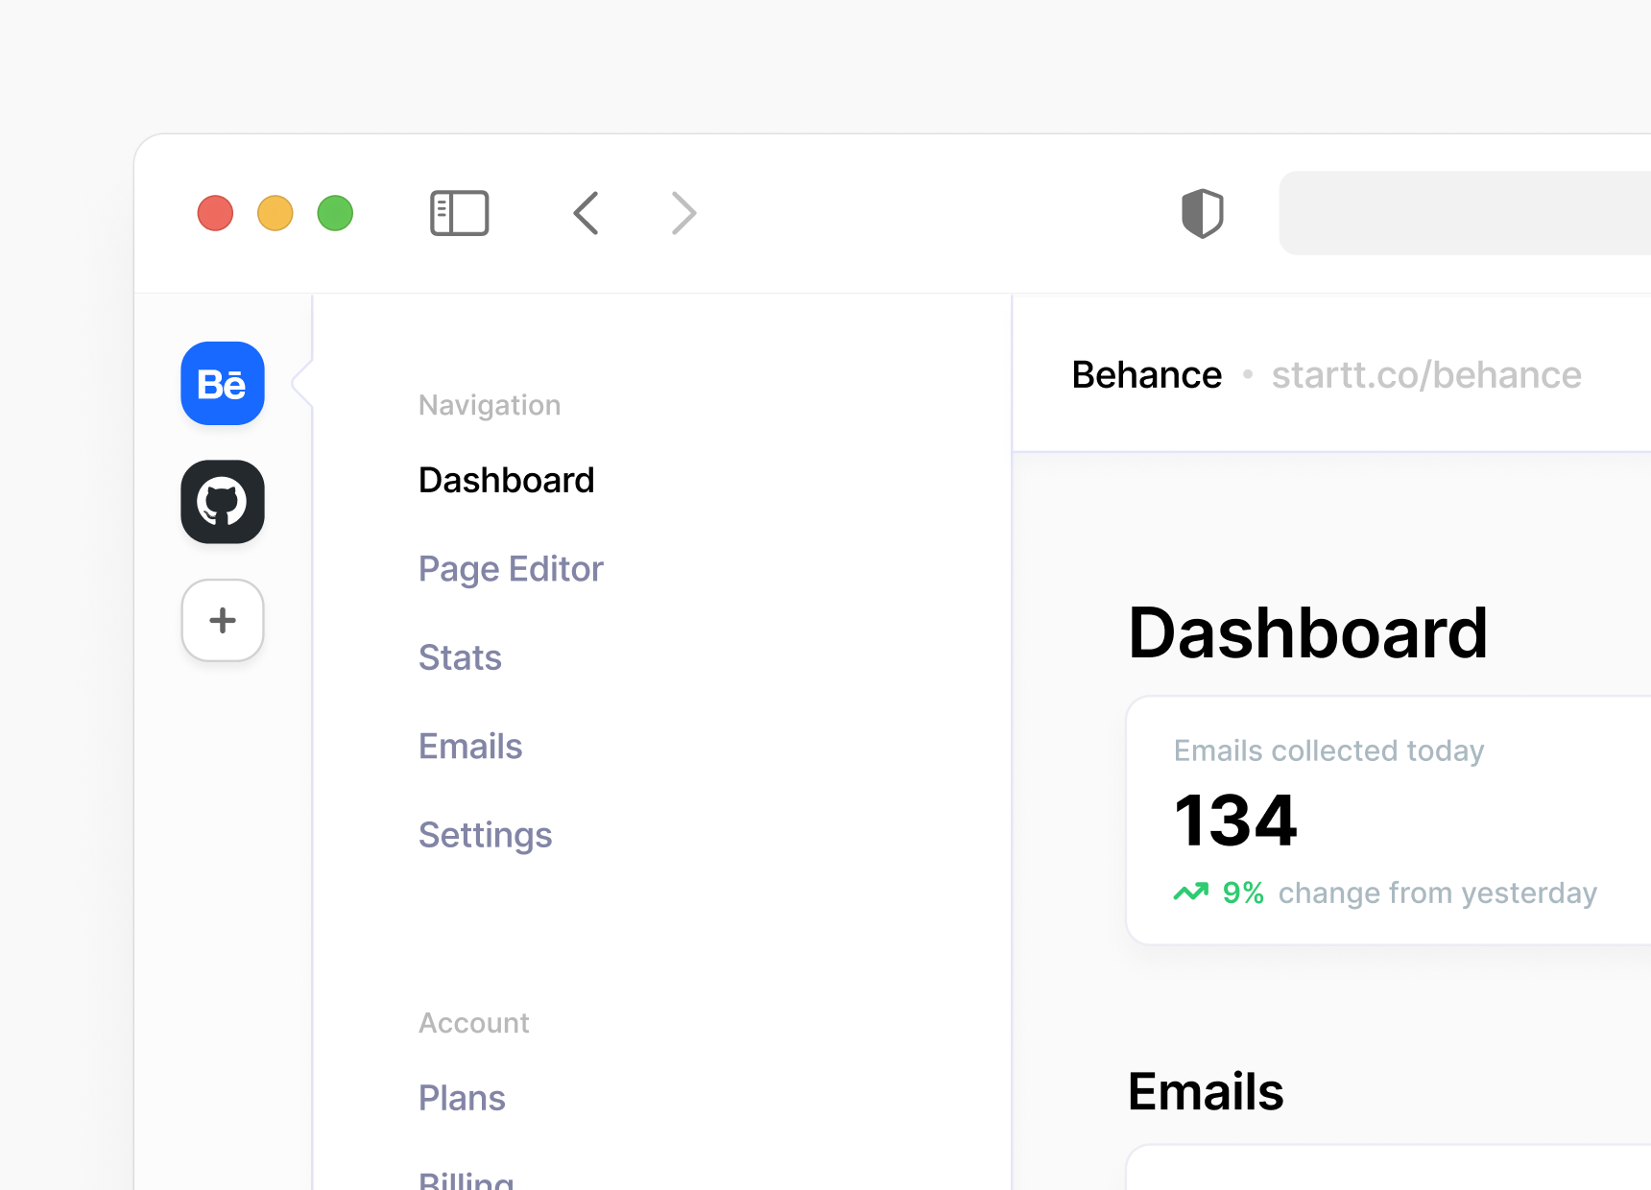Click the "Navigation" section label
The image size is (1651, 1190).
(490, 405)
